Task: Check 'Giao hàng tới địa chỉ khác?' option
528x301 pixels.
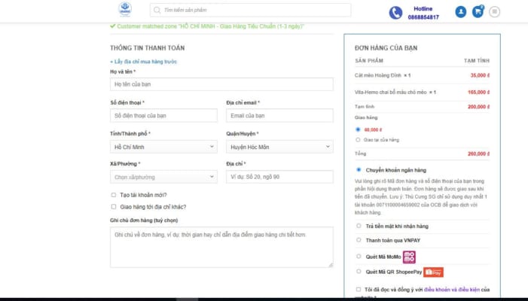Action: tap(113, 206)
